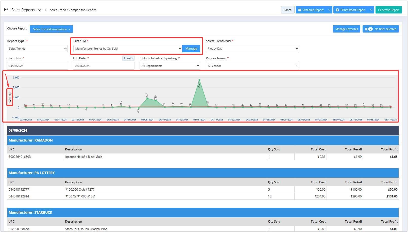408x232 pixels.
Task: Click Sales Trend / Comparison Report breadcrumb
Action: click(73, 10)
